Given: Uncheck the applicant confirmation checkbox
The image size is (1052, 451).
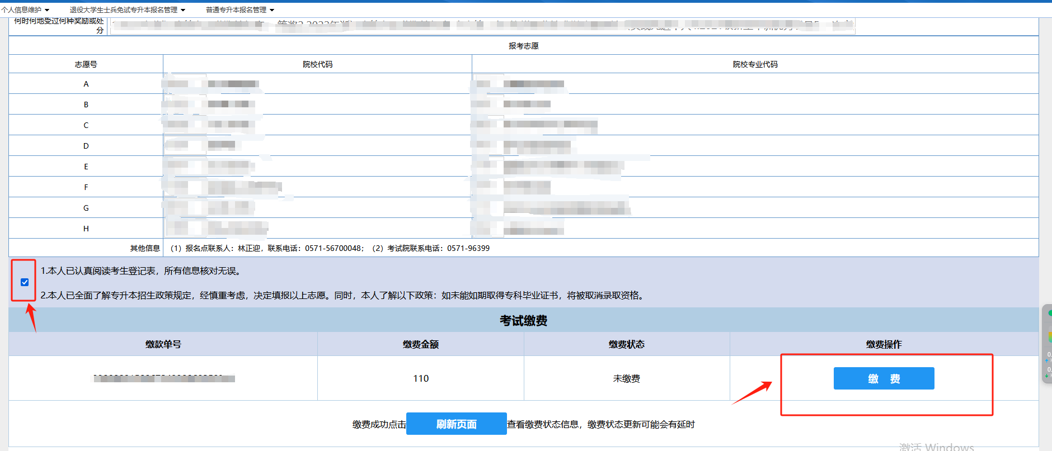Looking at the screenshot, I should coord(25,282).
